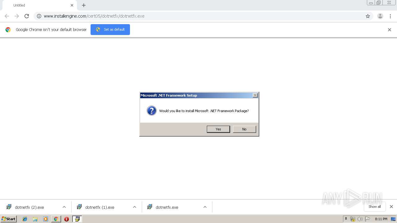Close the Untitled tab
Viewport: 397px width, 223px height.
coord(72,5)
